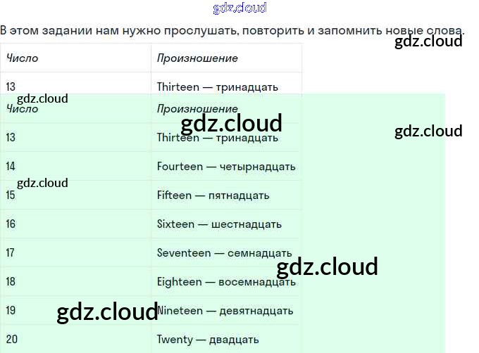Select the number 20 cell
Image resolution: width=479 pixels, height=353 pixels.
11,340
